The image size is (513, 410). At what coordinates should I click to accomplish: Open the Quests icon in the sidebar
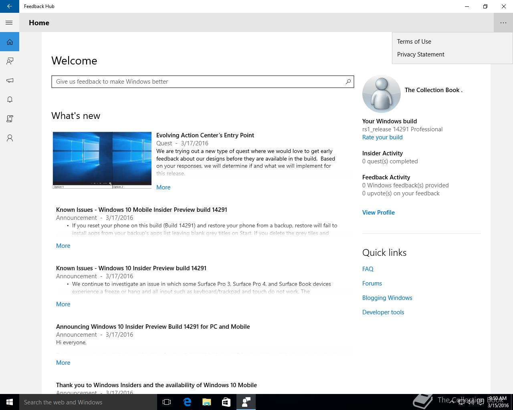coord(10,119)
